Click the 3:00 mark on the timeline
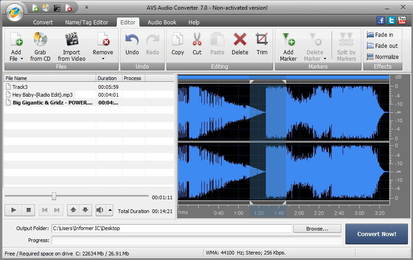The image size is (413, 260). coord(359,213)
